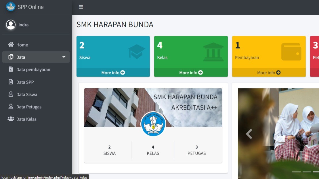Click the number 2 on Siswa card
Viewport: 319px width, 179px height.
tap(82, 45)
